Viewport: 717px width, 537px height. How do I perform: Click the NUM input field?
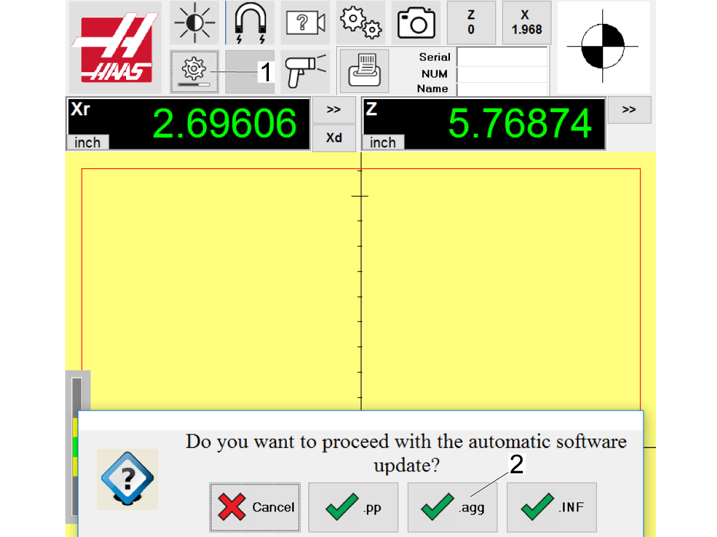point(502,75)
